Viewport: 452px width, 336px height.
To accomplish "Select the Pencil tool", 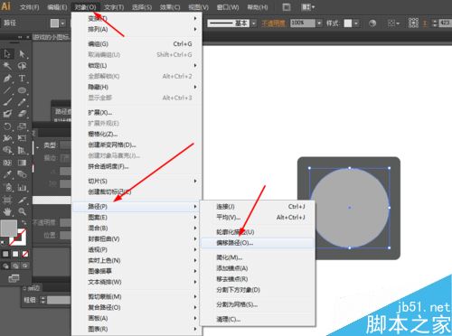I will click(x=22, y=102).
